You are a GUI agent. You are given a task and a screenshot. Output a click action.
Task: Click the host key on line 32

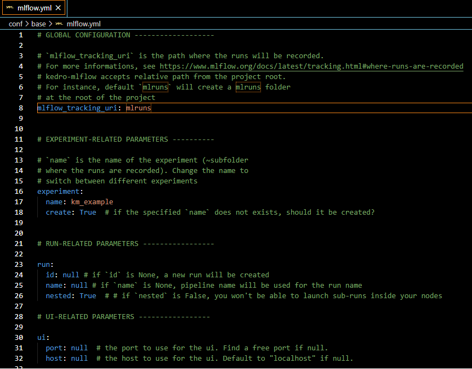(54, 359)
